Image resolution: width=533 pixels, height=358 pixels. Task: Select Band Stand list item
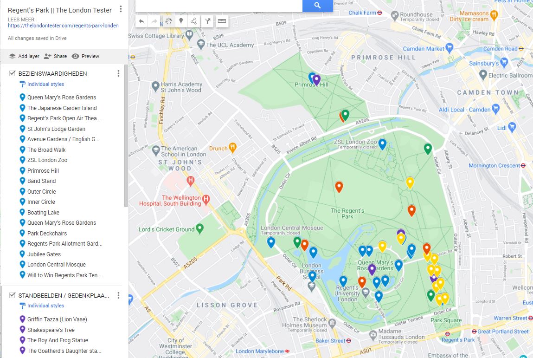[x=41, y=181]
